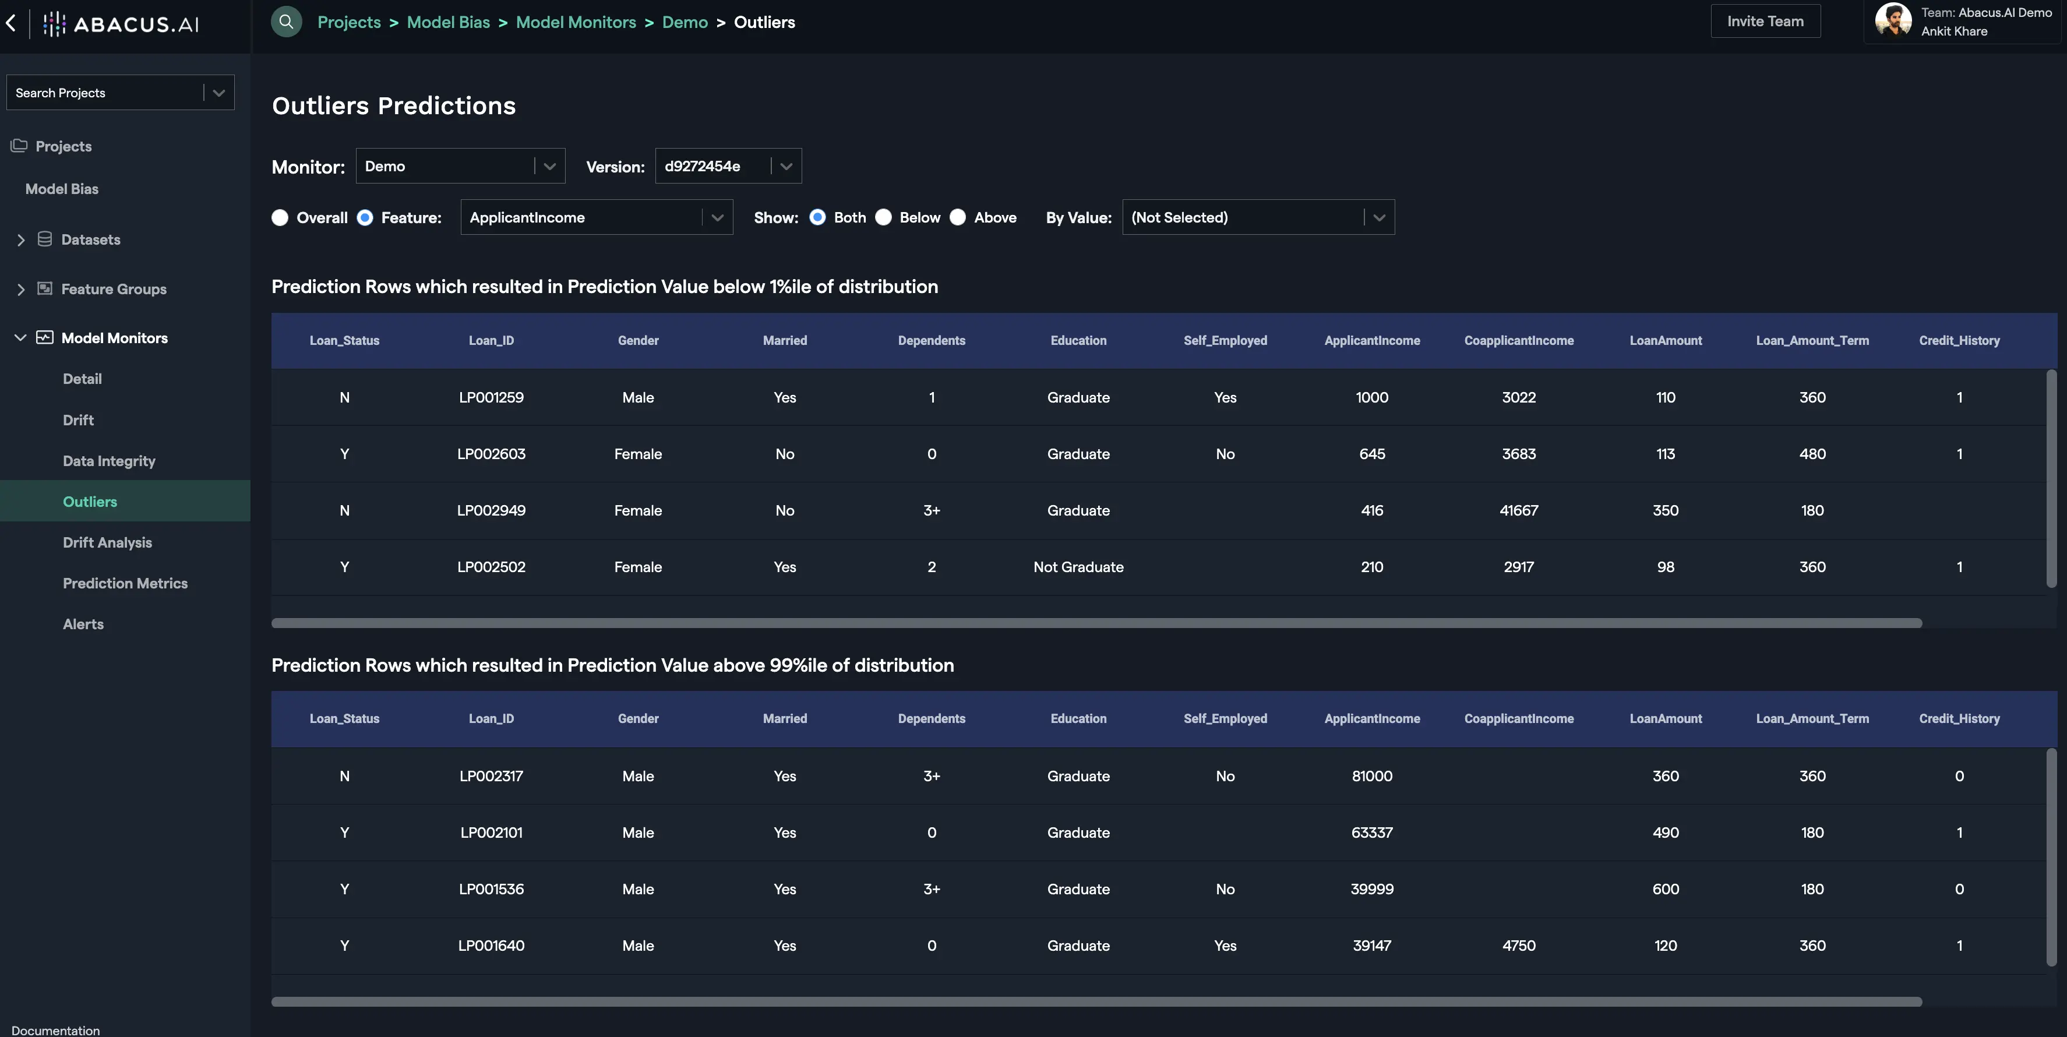2067x1037 pixels.
Task: Open Drift Analysis in the sidebar
Action: coord(107,542)
